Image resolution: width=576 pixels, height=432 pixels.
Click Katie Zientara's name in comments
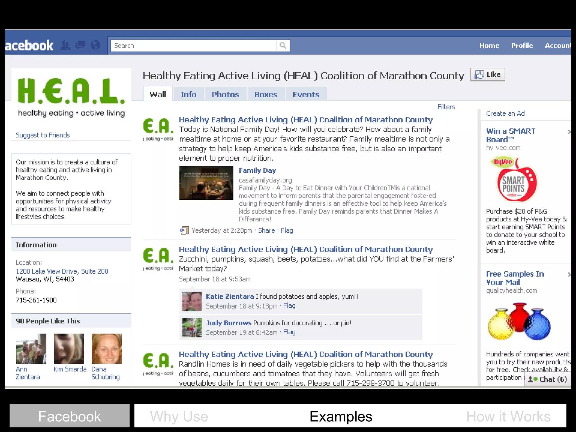(x=230, y=296)
